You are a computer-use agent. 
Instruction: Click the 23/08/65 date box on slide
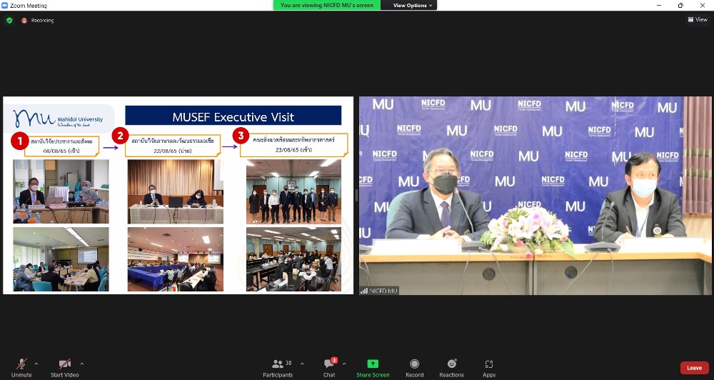[x=293, y=145]
